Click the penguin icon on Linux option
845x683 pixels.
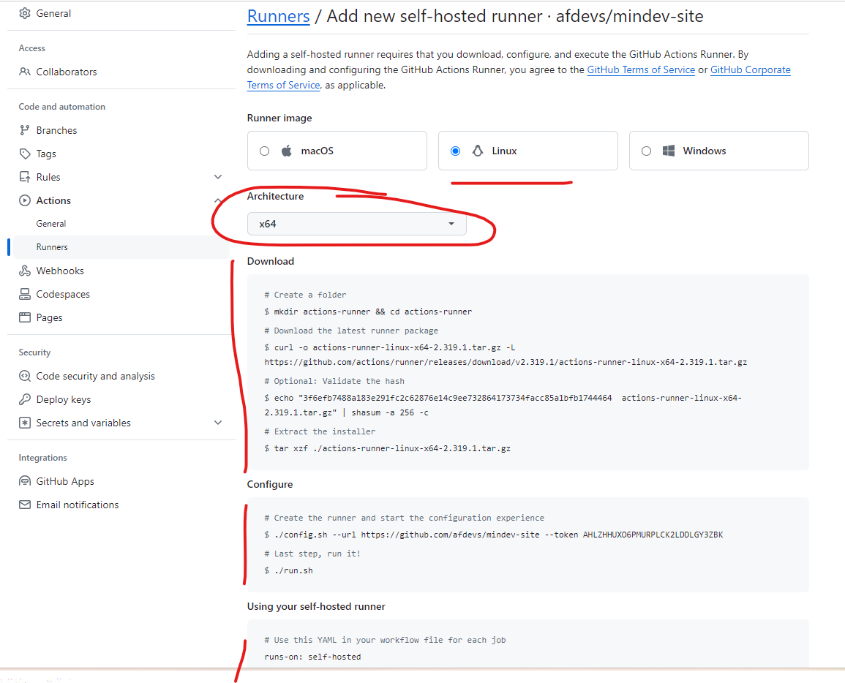[x=478, y=151]
